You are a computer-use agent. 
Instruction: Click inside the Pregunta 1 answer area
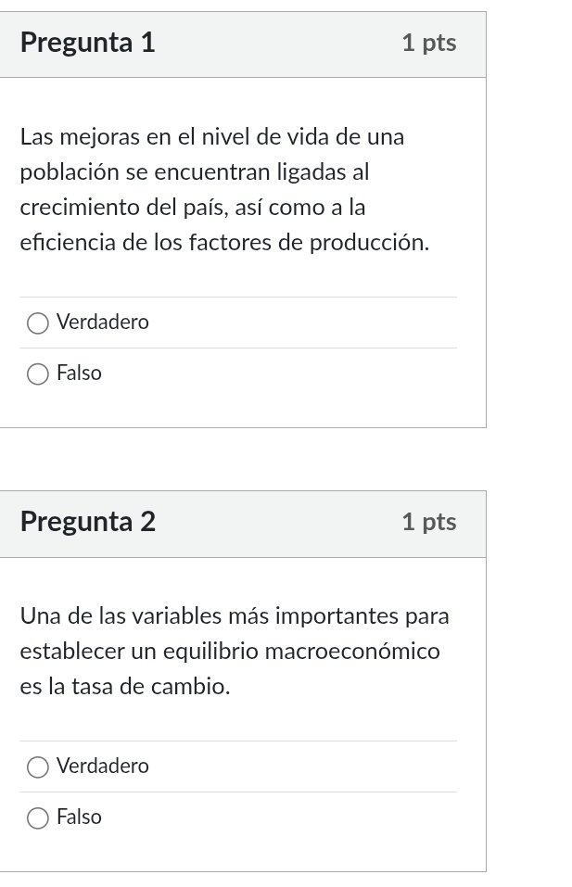[238, 348]
